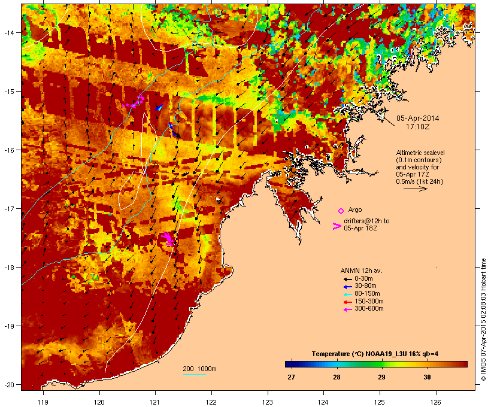The image size is (491, 407).
Task: Click the blue 30-80m legend arrow
Action: [x=347, y=287]
